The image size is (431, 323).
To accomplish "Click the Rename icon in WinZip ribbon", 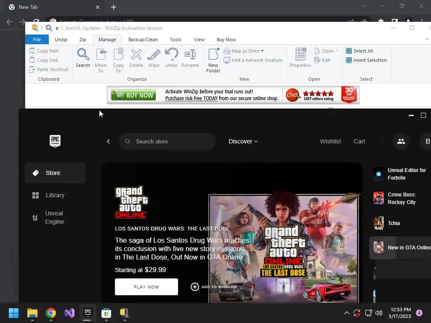I will 190,58.
